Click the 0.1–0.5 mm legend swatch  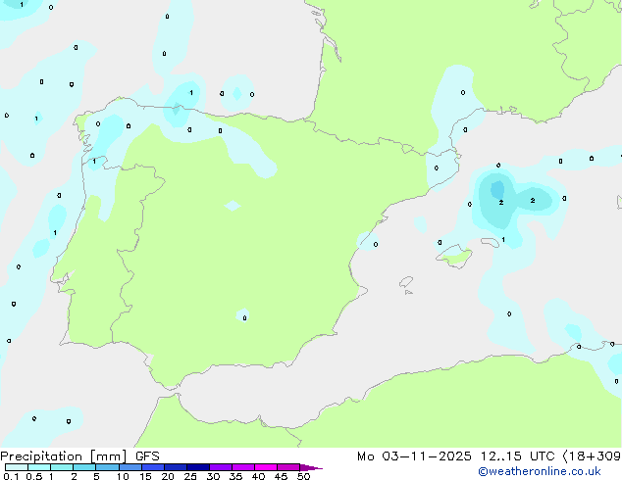(x=17, y=467)
